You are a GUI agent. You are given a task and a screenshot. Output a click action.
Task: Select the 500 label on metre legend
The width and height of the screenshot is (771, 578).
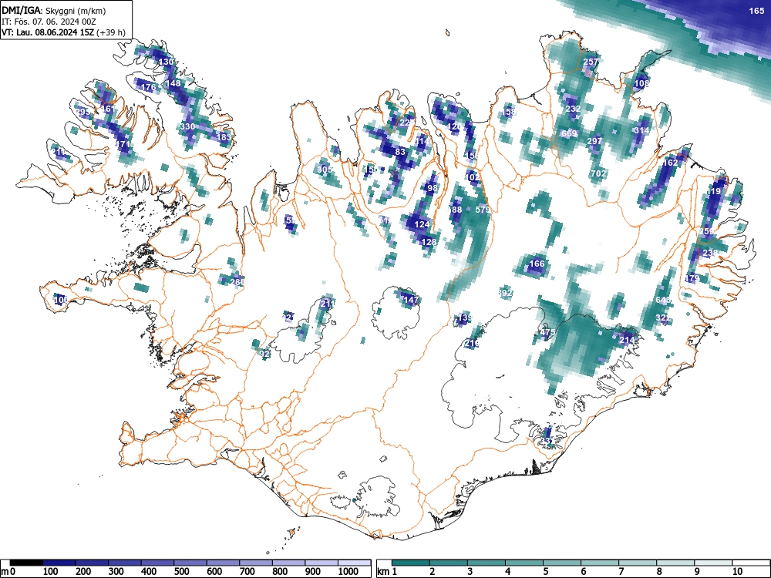(181, 572)
